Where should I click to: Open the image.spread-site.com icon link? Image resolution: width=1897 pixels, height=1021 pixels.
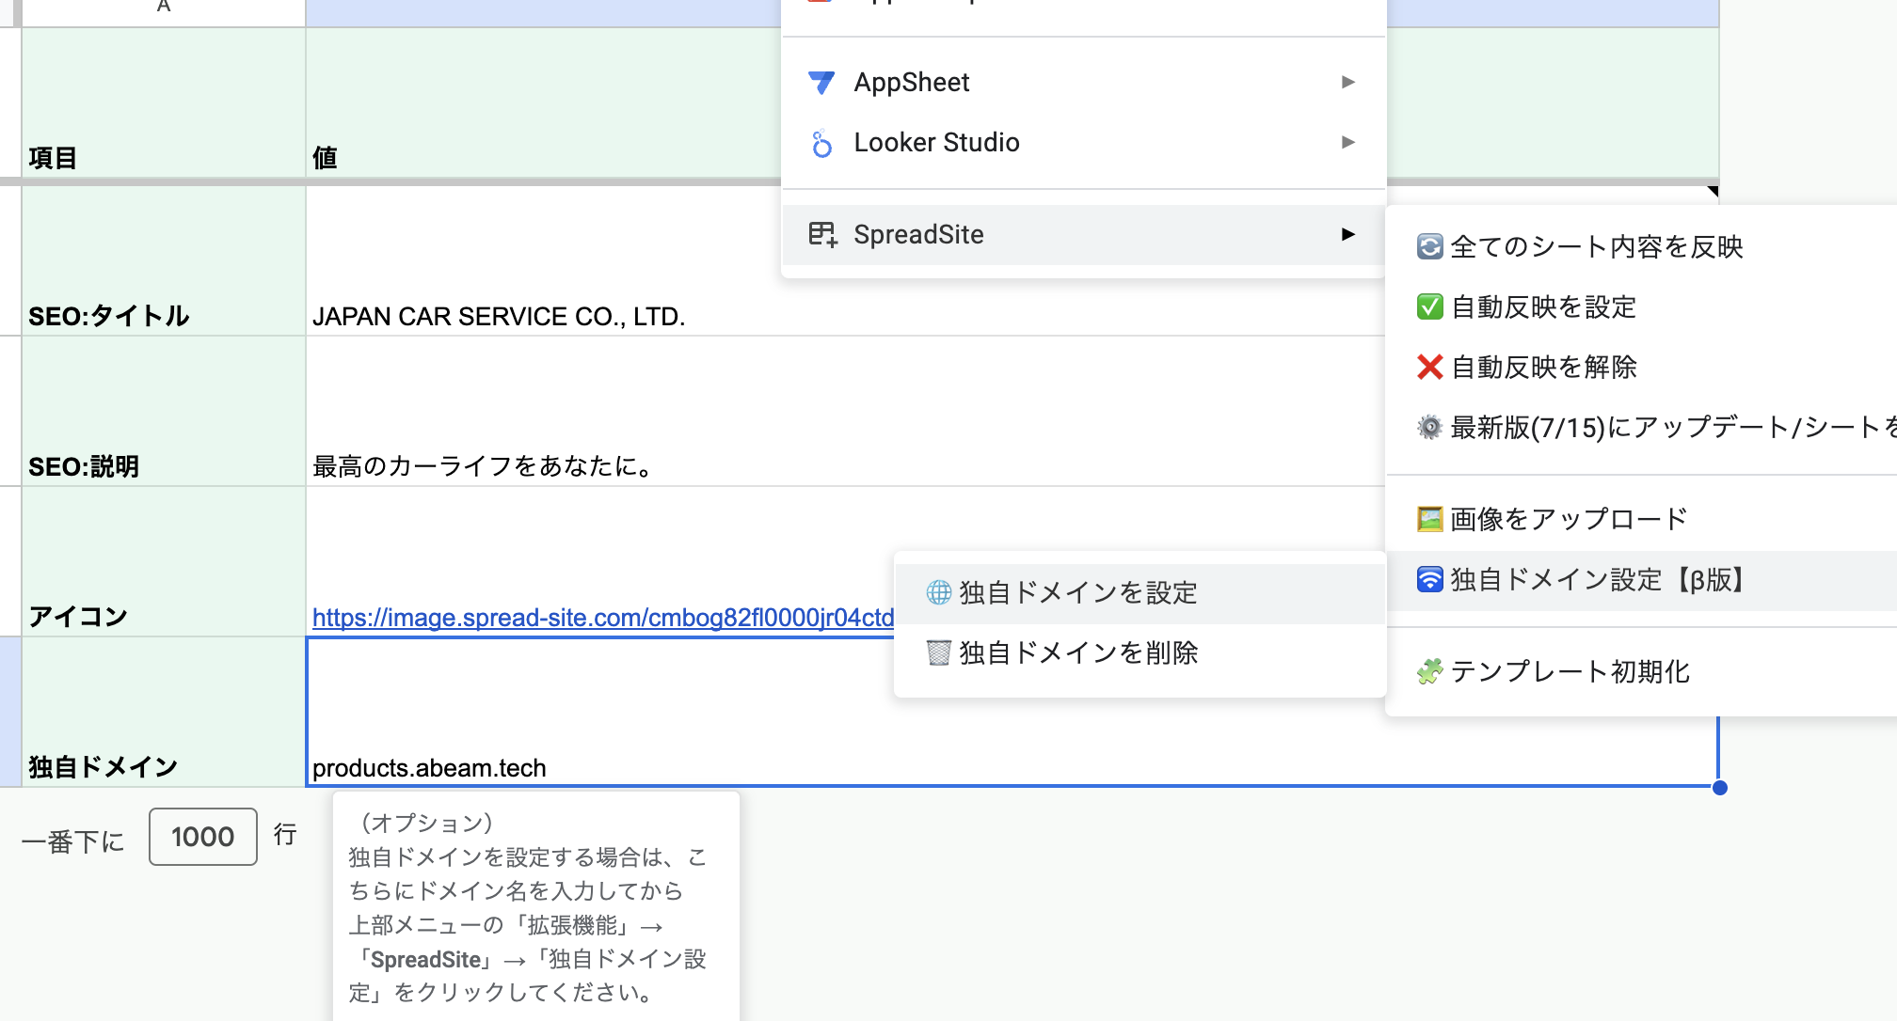(602, 618)
